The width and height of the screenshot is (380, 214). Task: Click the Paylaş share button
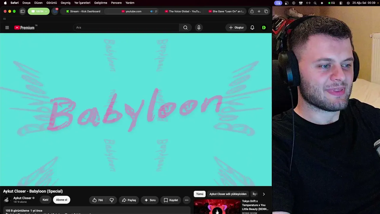click(129, 200)
